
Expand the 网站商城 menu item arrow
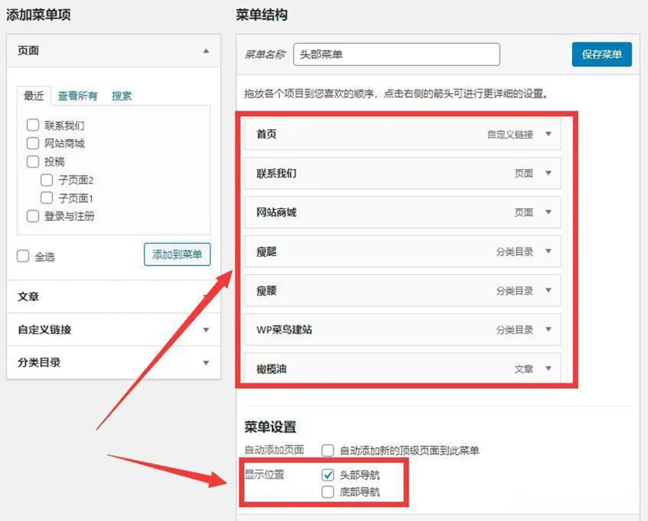tap(548, 213)
